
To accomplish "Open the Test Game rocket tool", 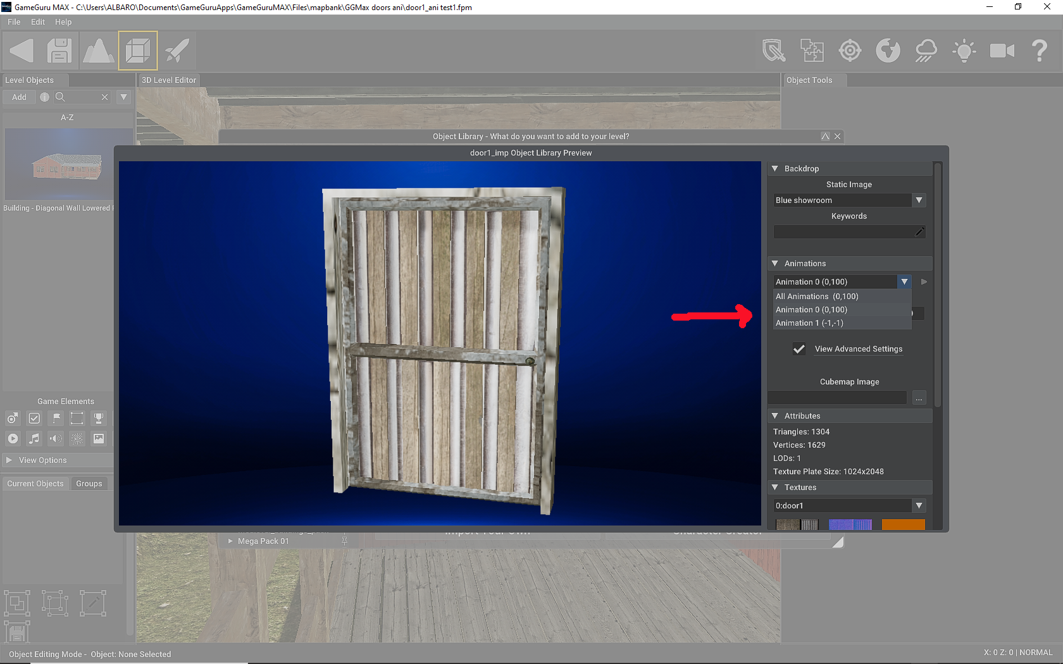I will (177, 51).
